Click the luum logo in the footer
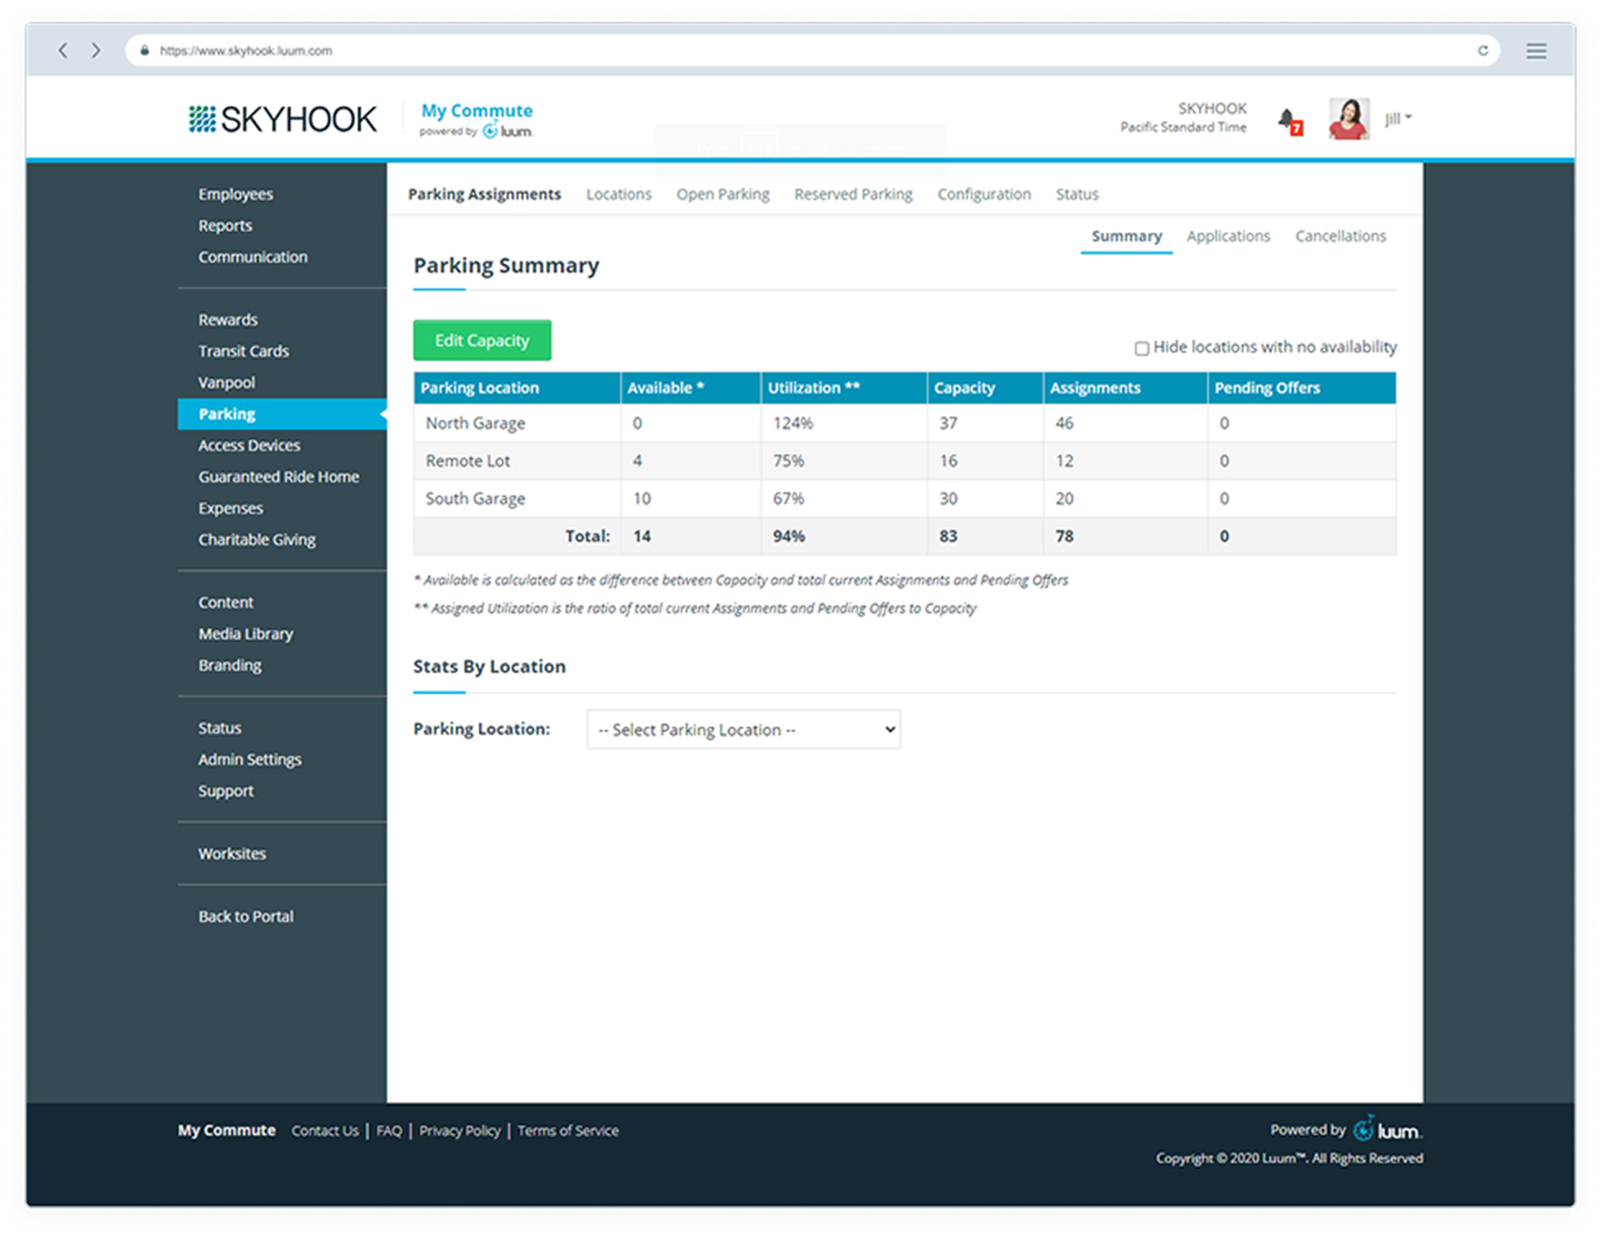 (x=1388, y=1130)
